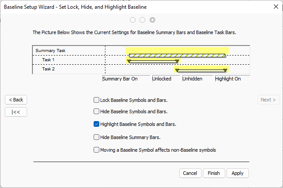Enable Lock Baseline Symbols and Bars
This screenshot has width=283, height=188.
[97, 100]
